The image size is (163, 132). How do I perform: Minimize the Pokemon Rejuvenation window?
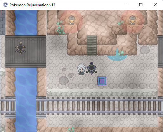pyautogui.click(x=127, y=5)
